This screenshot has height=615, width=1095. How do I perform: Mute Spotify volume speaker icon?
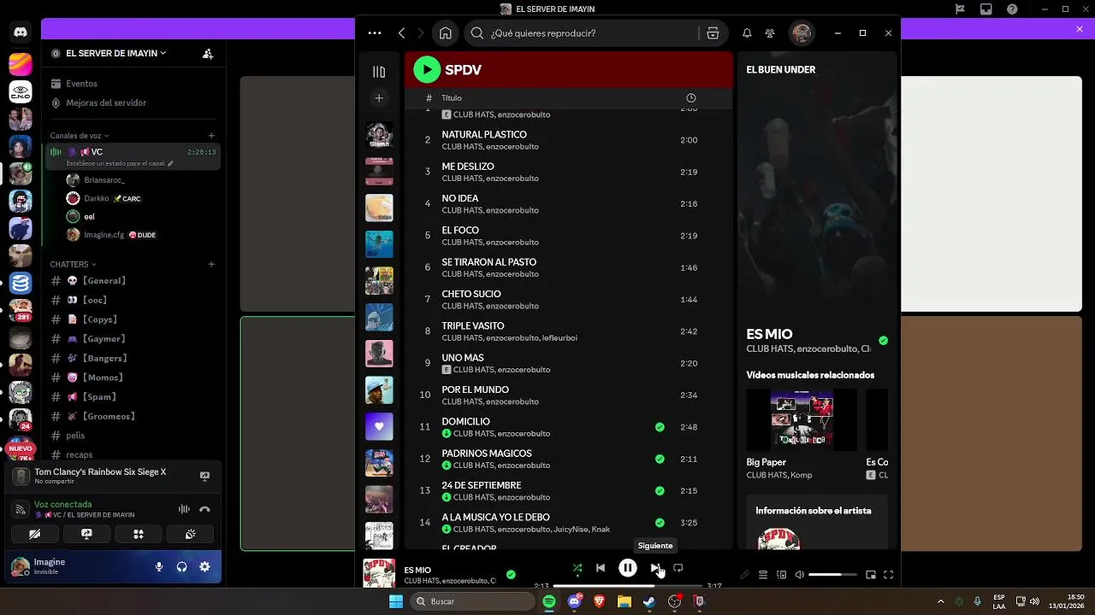point(800,575)
